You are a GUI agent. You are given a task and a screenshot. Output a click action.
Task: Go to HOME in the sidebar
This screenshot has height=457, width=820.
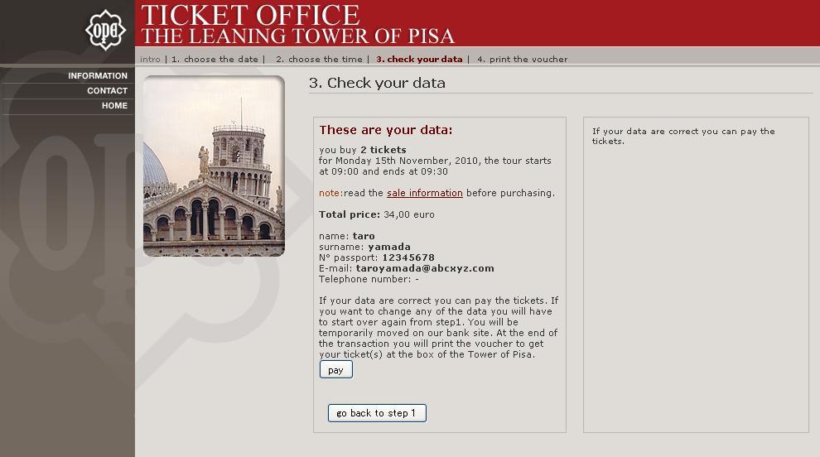(x=114, y=106)
